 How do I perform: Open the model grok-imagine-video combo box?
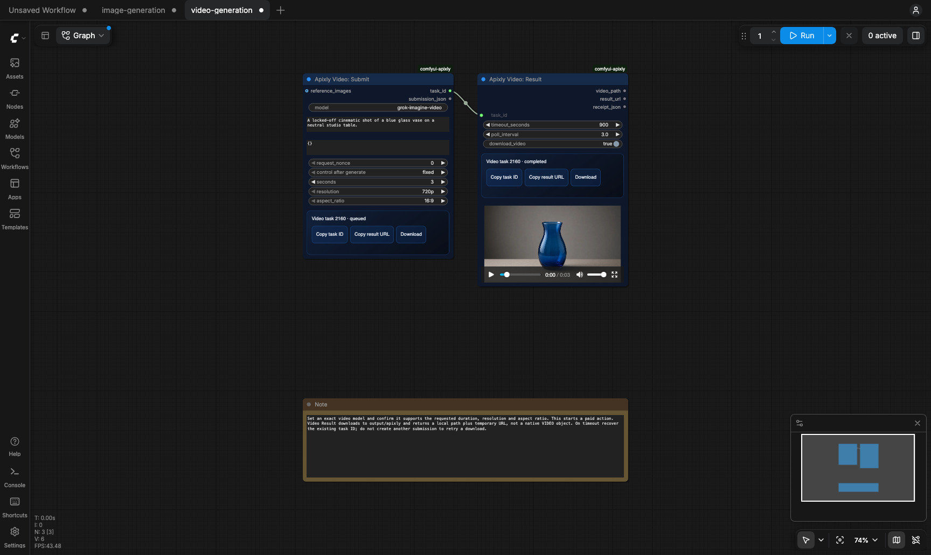[378, 108]
